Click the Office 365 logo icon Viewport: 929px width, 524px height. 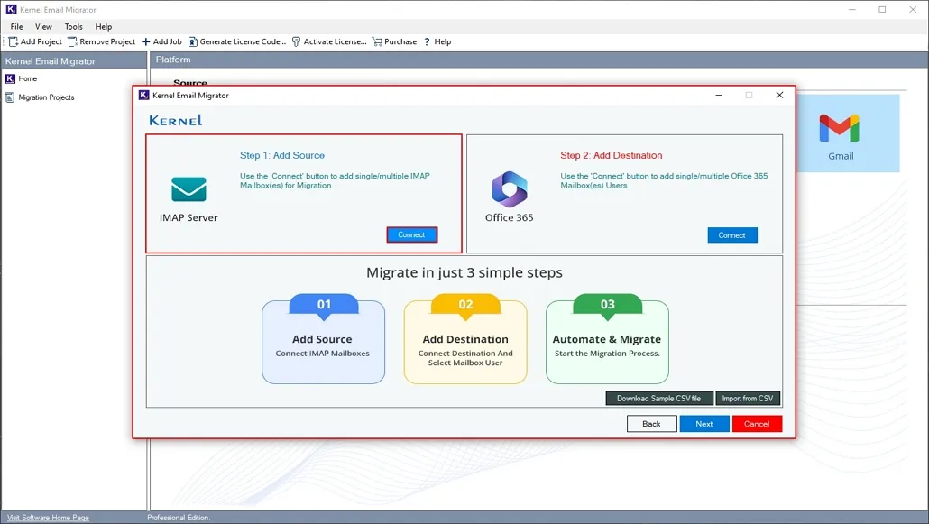509,189
